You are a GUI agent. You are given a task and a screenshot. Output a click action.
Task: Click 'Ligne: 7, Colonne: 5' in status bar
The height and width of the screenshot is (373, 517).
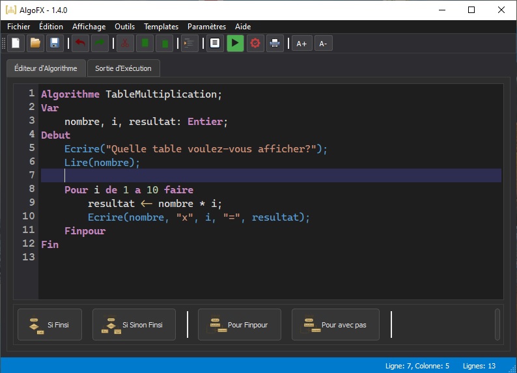(x=417, y=366)
